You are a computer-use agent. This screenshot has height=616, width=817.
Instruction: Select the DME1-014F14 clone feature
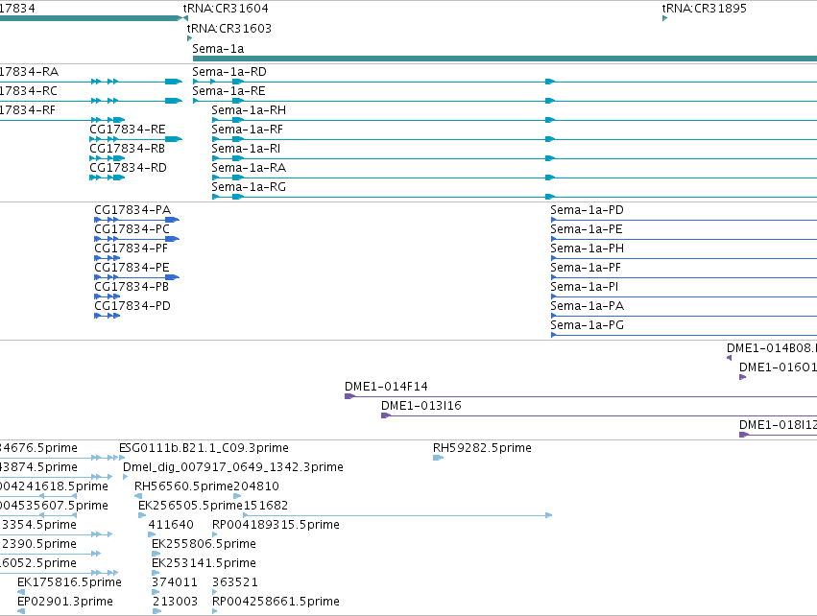pos(386,387)
